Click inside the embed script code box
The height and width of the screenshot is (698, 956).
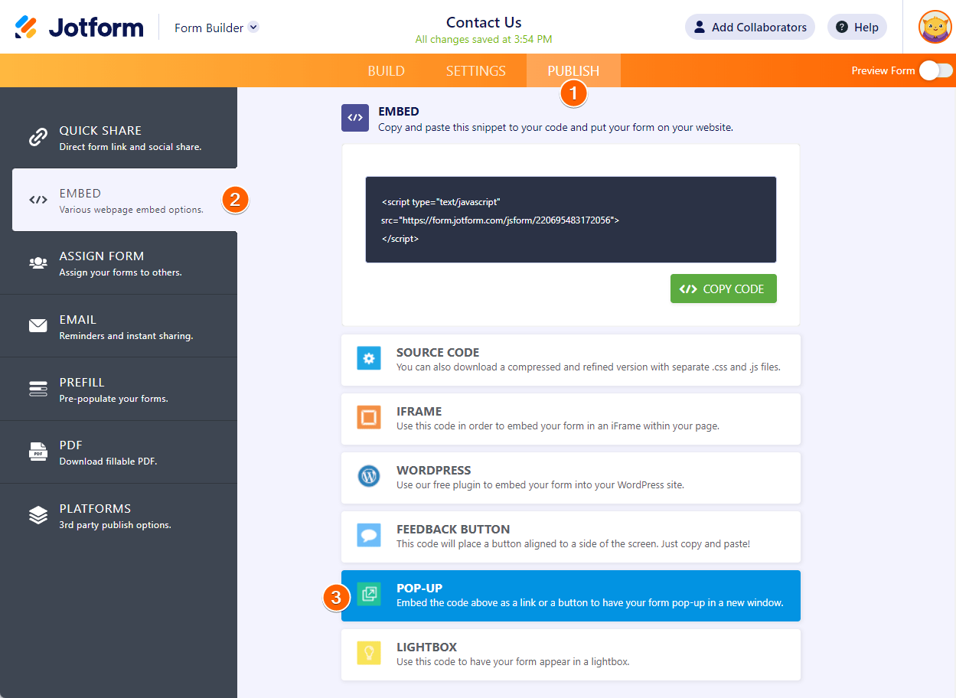coord(571,220)
